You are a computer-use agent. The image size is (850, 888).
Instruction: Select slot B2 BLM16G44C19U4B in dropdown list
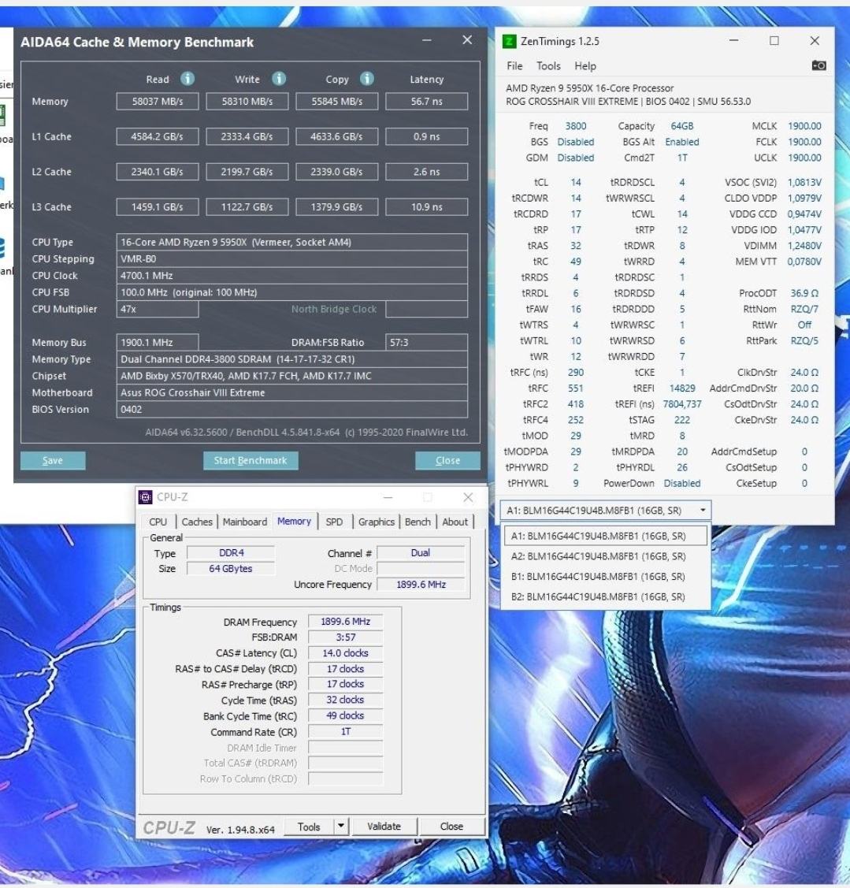coord(605,597)
